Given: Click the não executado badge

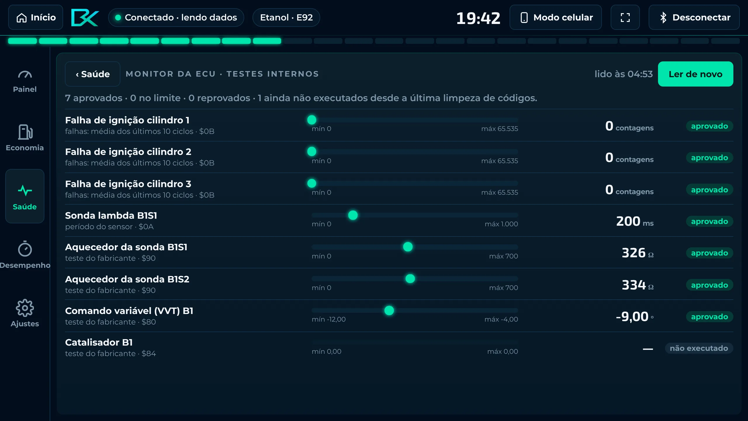Looking at the screenshot, I should [699, 348].
